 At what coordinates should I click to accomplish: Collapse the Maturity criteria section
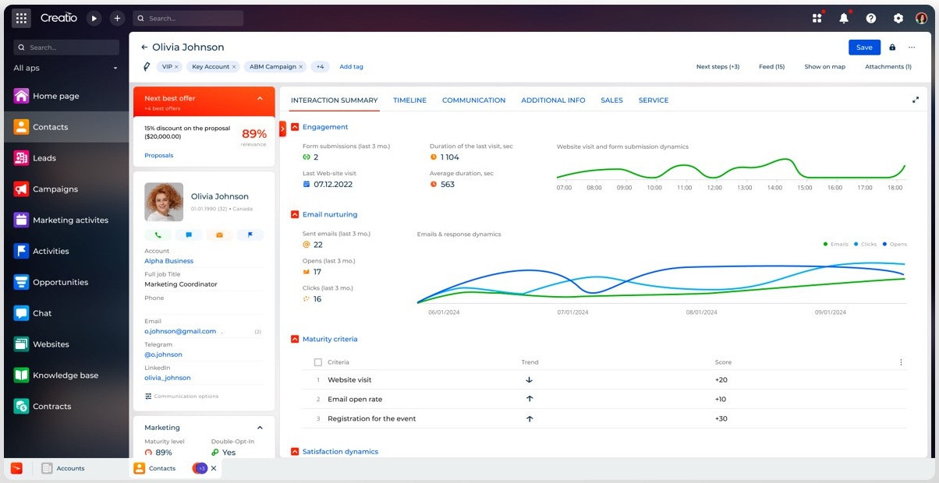(x=295, y=339)
